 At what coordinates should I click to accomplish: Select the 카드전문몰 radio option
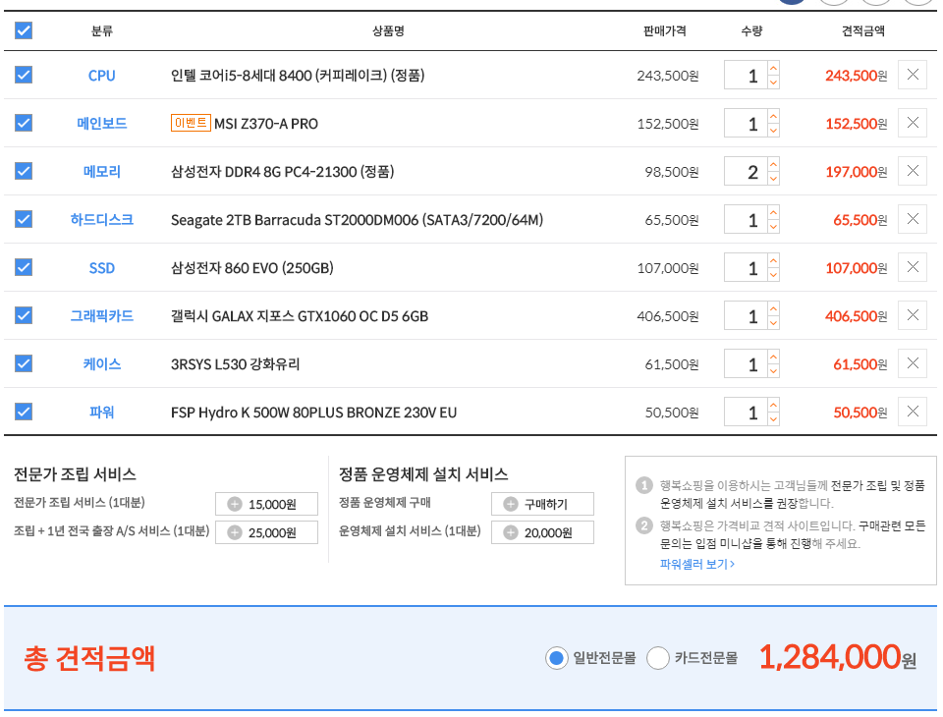(x=658, y=658)
